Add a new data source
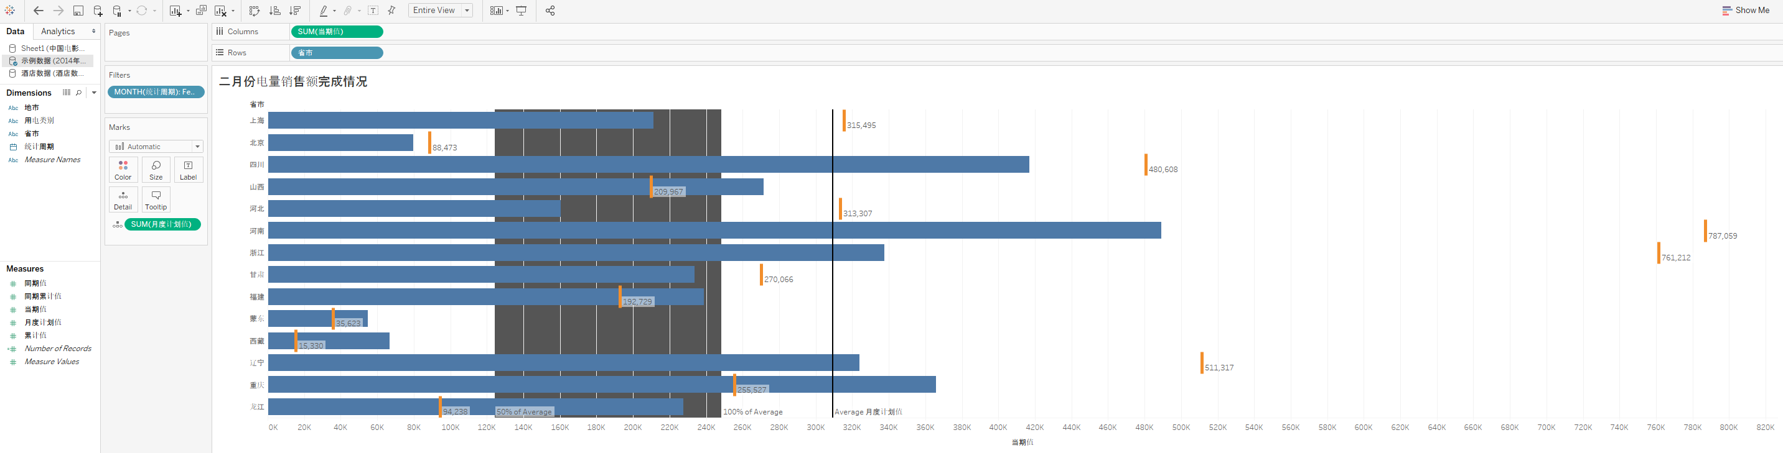Screen dimensions: 1783x453 point(98,11)
